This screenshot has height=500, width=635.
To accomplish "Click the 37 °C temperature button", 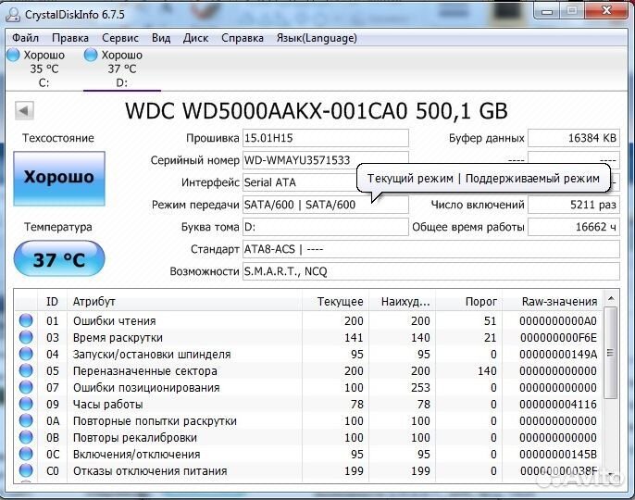I will (x=59, y=258).
